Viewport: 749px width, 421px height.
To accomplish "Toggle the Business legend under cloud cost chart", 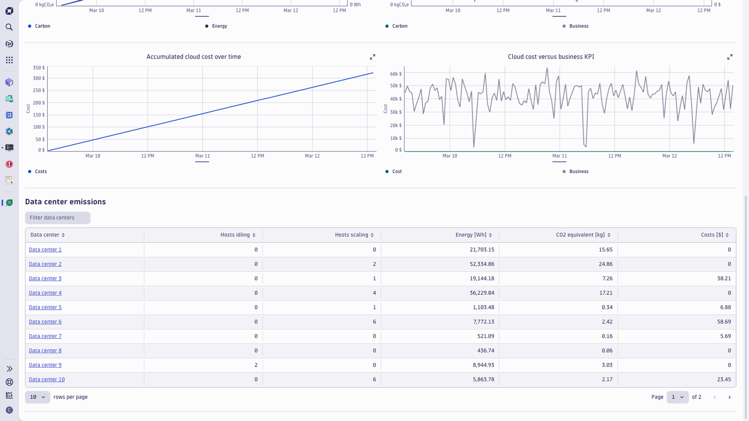I will point(575,172).
